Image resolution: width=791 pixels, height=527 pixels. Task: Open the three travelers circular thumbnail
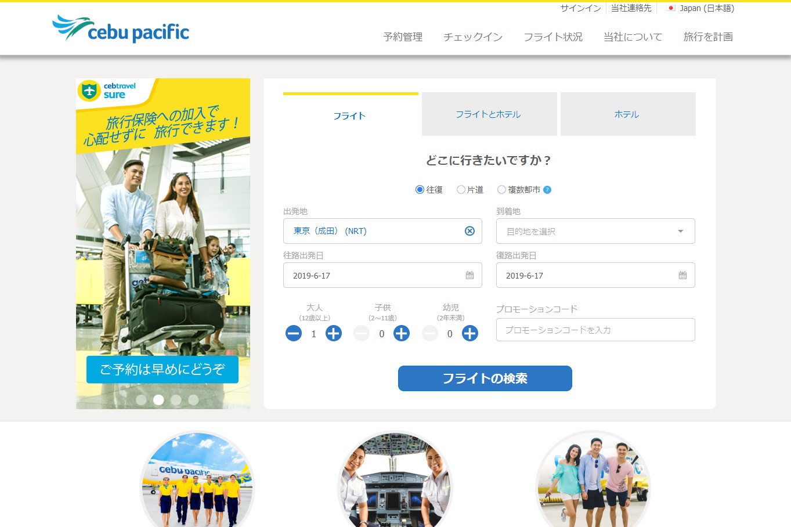point(593,479)
